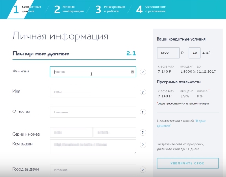226x177 pixels.
Task: Edit the loan term field 10 days
Action: (195, 53)
